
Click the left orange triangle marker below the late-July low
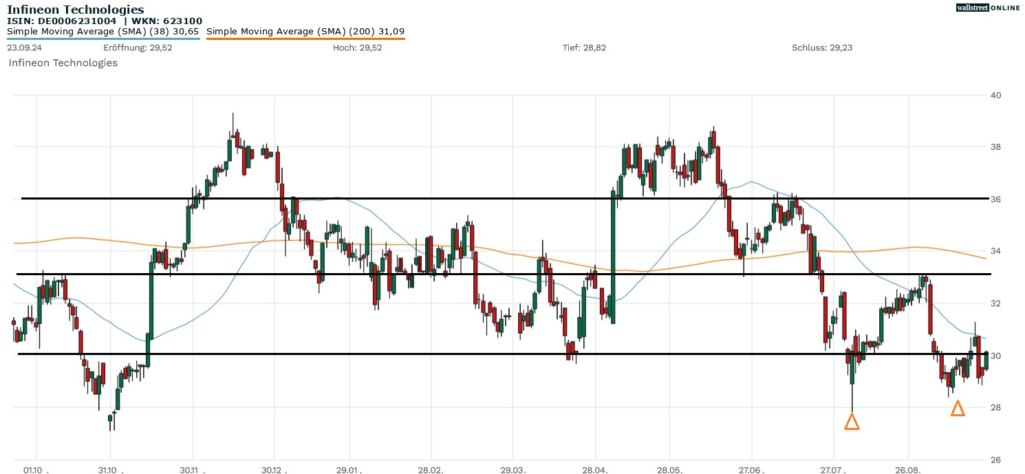click(x=852, y=422)
